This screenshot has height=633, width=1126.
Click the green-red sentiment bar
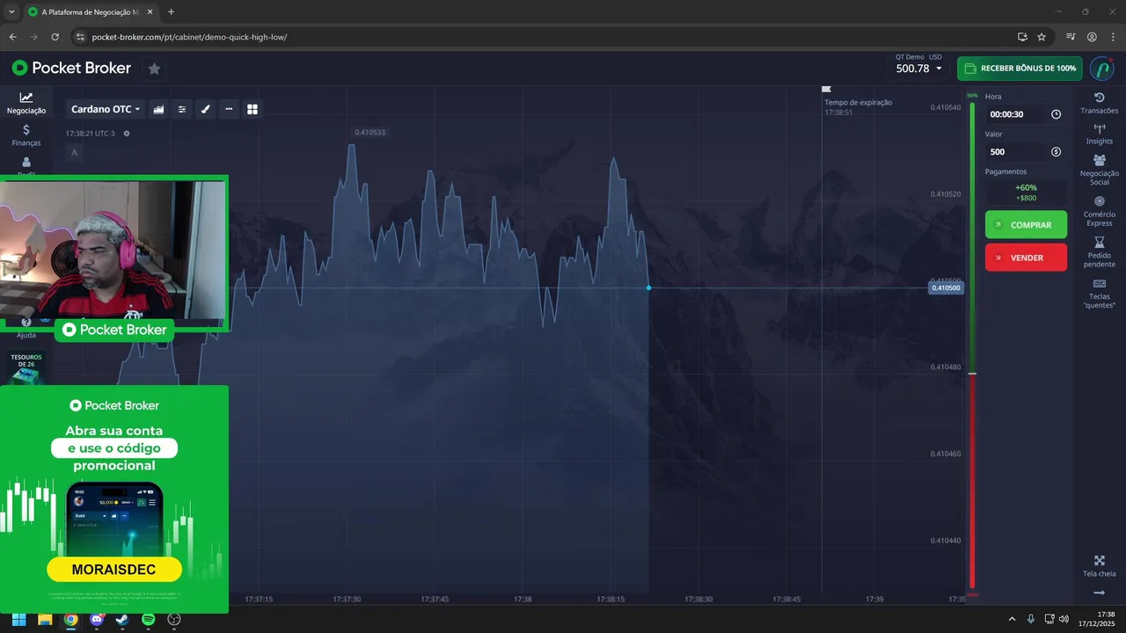point(972,346)
